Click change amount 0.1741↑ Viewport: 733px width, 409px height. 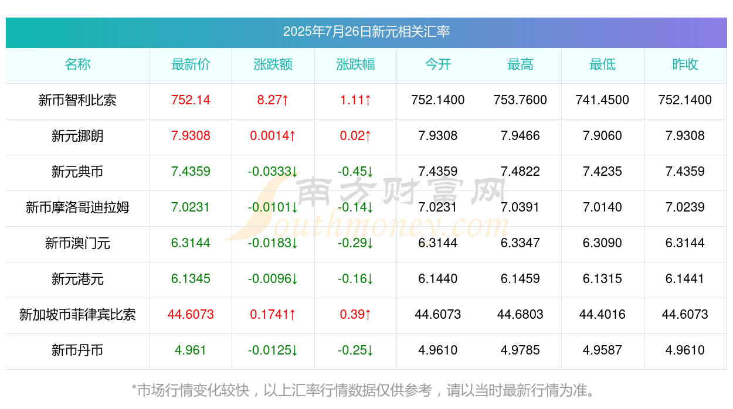click(273, 315)
